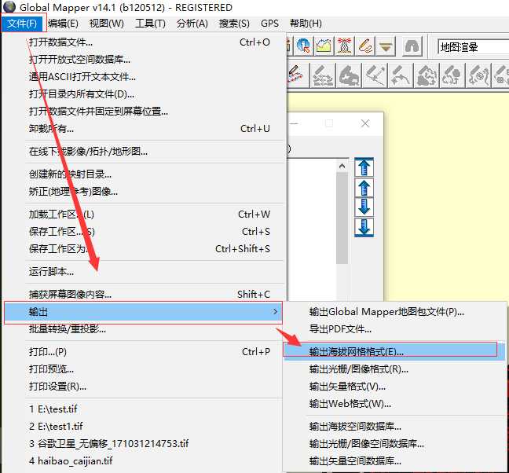Image resolution: width=509 pixels, height=473 pixels.
Task: Move layer down one with first down arrow
Action: coord(364,207)
